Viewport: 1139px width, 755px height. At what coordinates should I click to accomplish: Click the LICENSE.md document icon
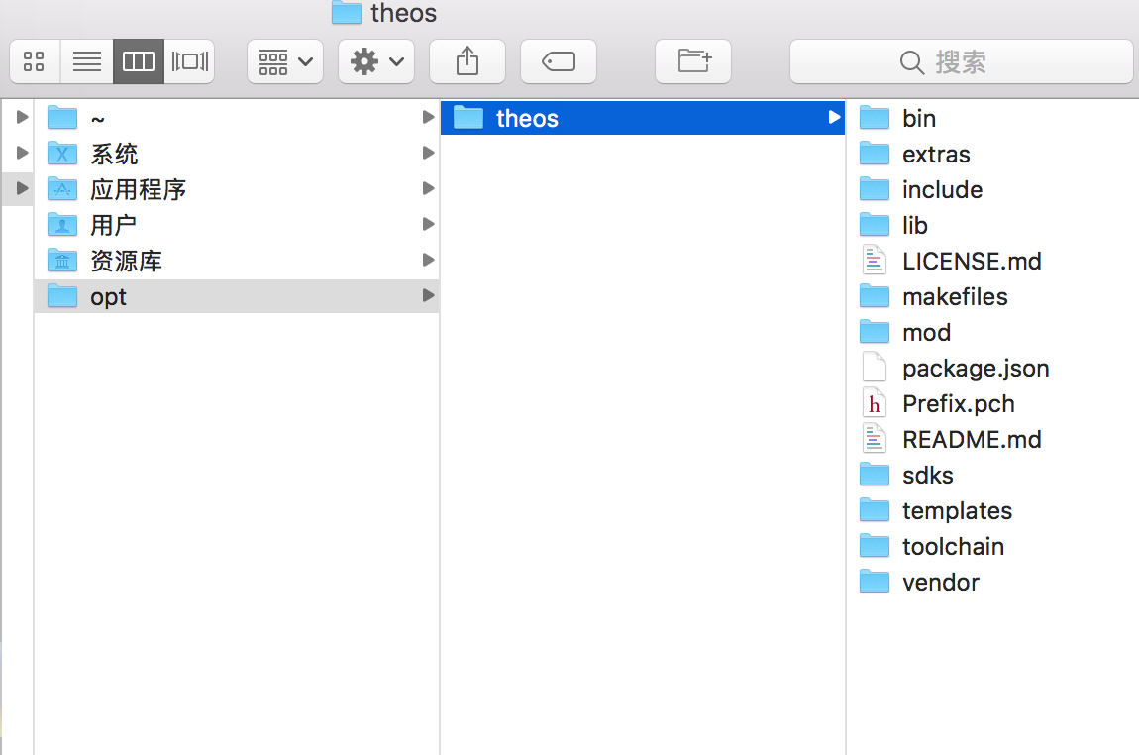pos(874,261)
